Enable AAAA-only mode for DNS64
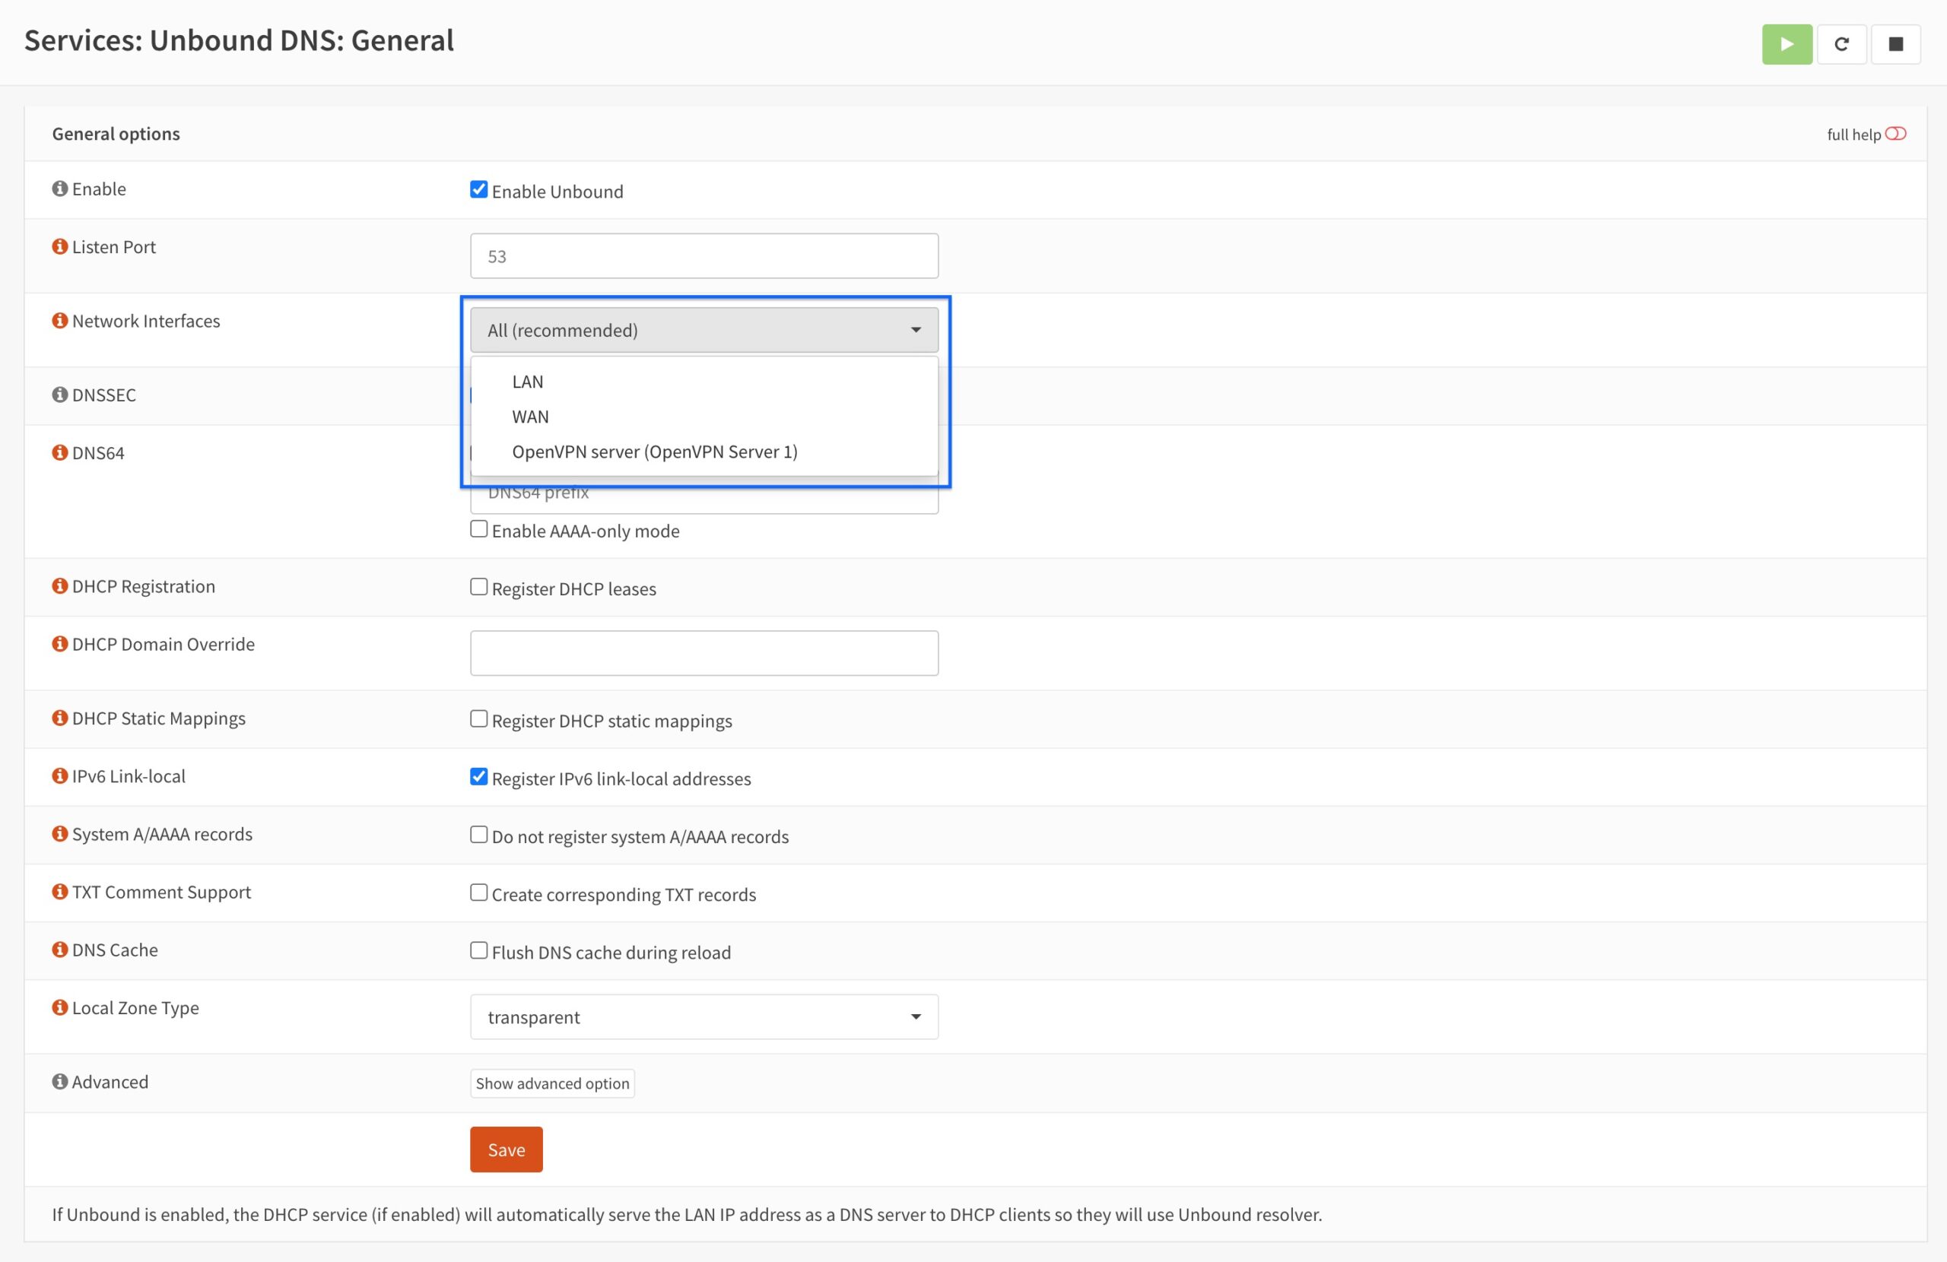This screenshot has width=1947, height=1262. (478, 528)
